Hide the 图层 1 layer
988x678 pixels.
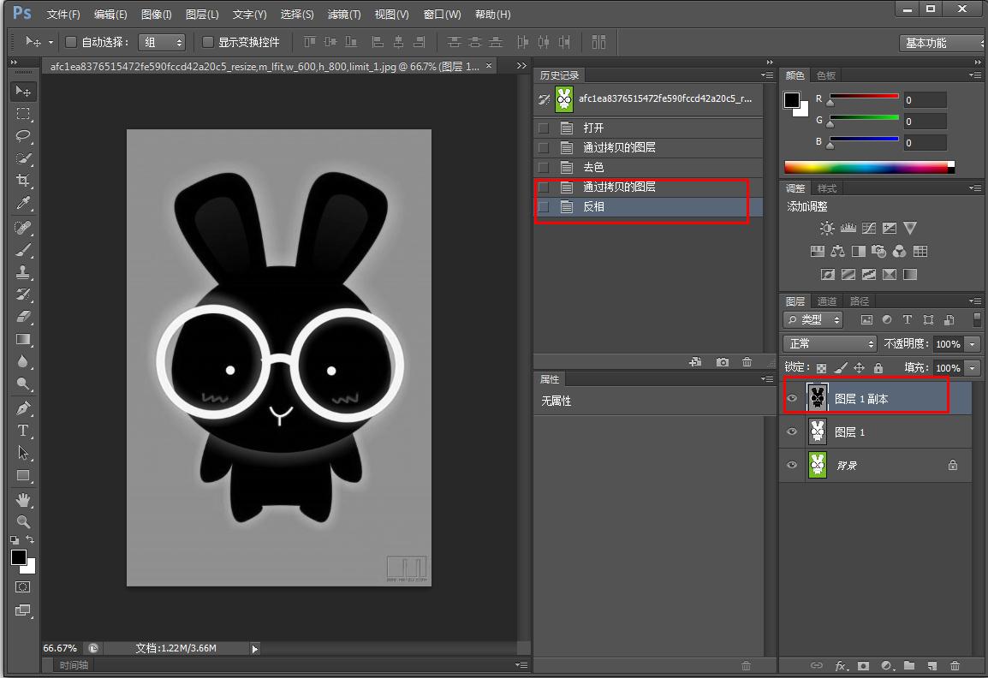[792, 432]
